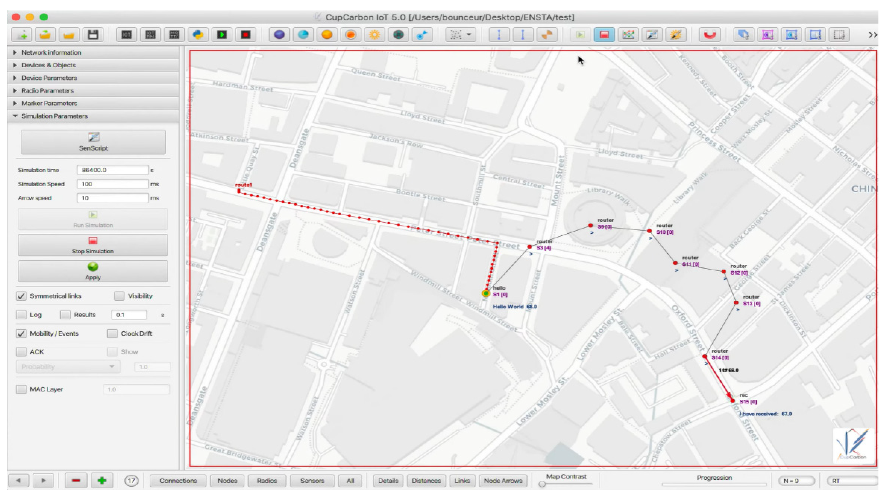Open the SenScript editor button

[93, 142]
